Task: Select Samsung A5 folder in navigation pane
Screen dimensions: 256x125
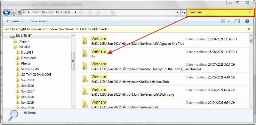Action: tap(30, 69)
